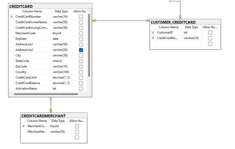Toggle Allow Nulls in empty CUSTOMER_CREDITCARD row
Screen dimensions: 235x149
[x=210, y=44]
